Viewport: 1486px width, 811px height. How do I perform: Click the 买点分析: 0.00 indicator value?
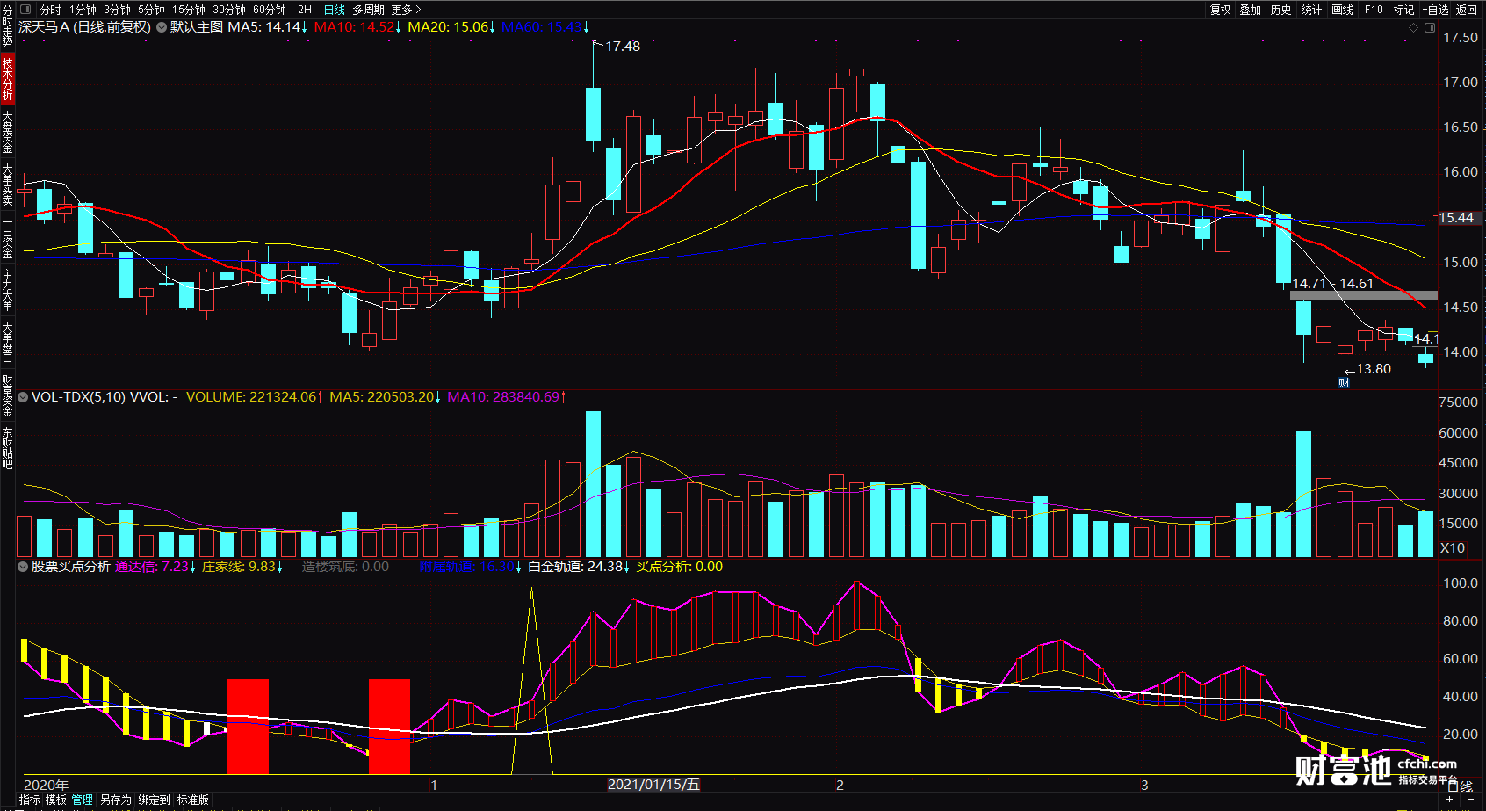[x=680, y=567]
